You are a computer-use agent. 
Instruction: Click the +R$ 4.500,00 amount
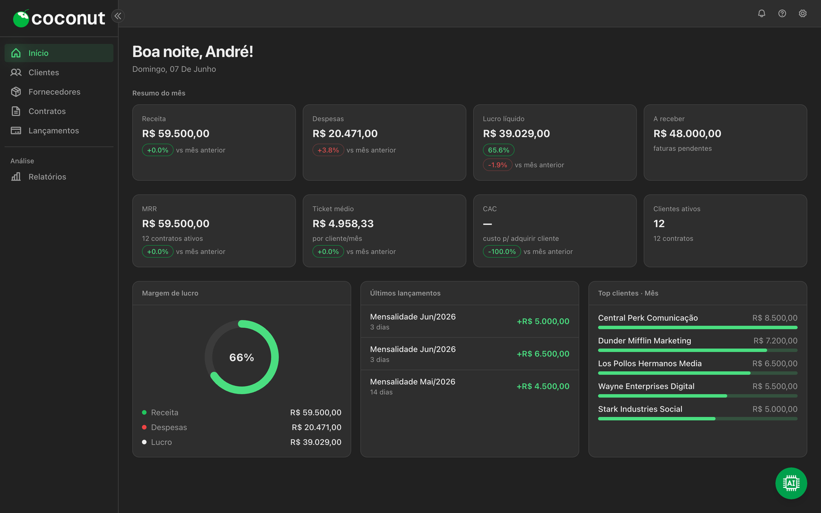coord(543,386)
